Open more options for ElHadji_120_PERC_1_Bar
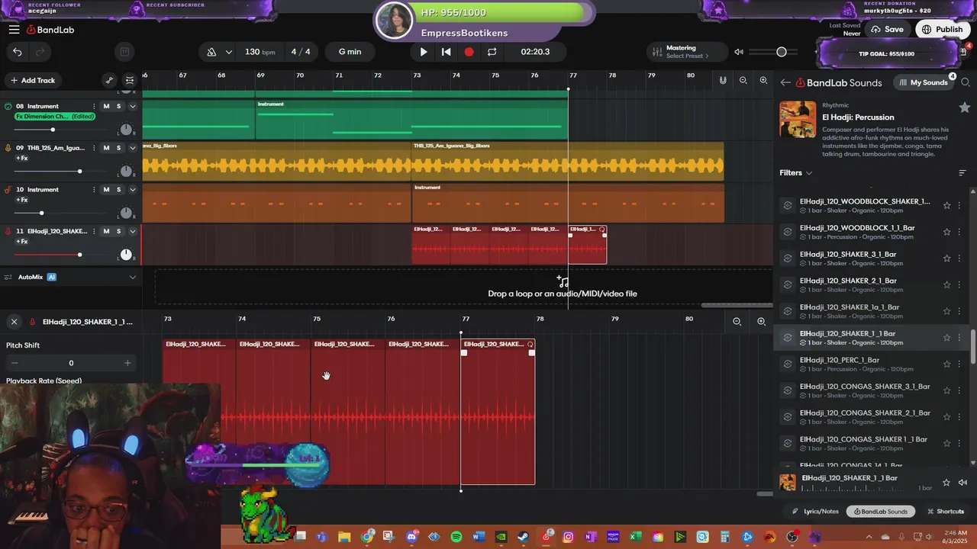The height and width of the screenshot is (549, 977). [959, 364]
